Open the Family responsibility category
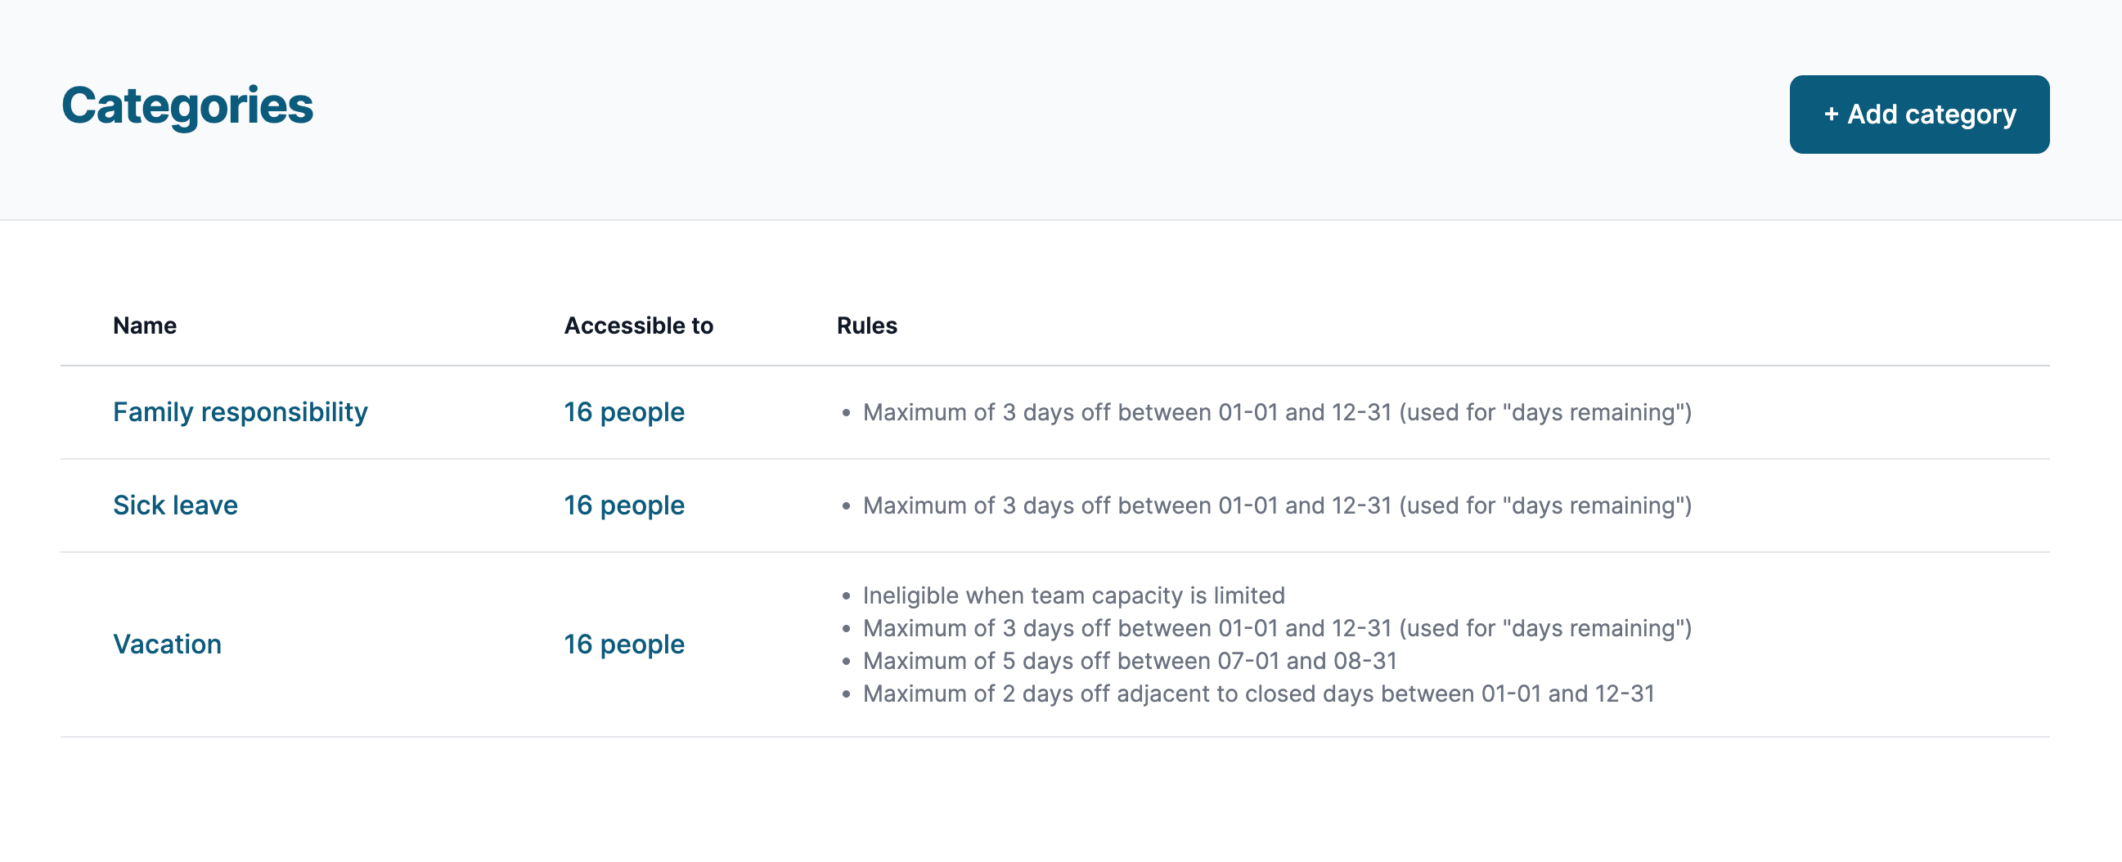Image resolution: width=2122 pixels, height=862 pixels. tap(241, 411)
